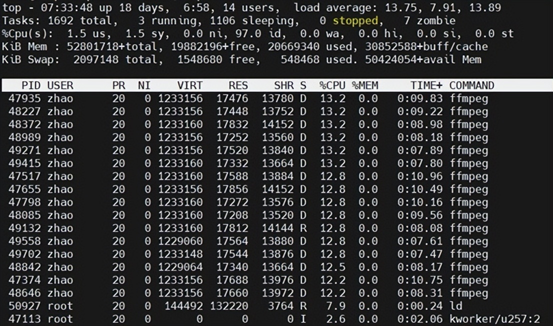Screen dimensions: 553x326
Task: Click the SHR column header
Action: [284, 85]
